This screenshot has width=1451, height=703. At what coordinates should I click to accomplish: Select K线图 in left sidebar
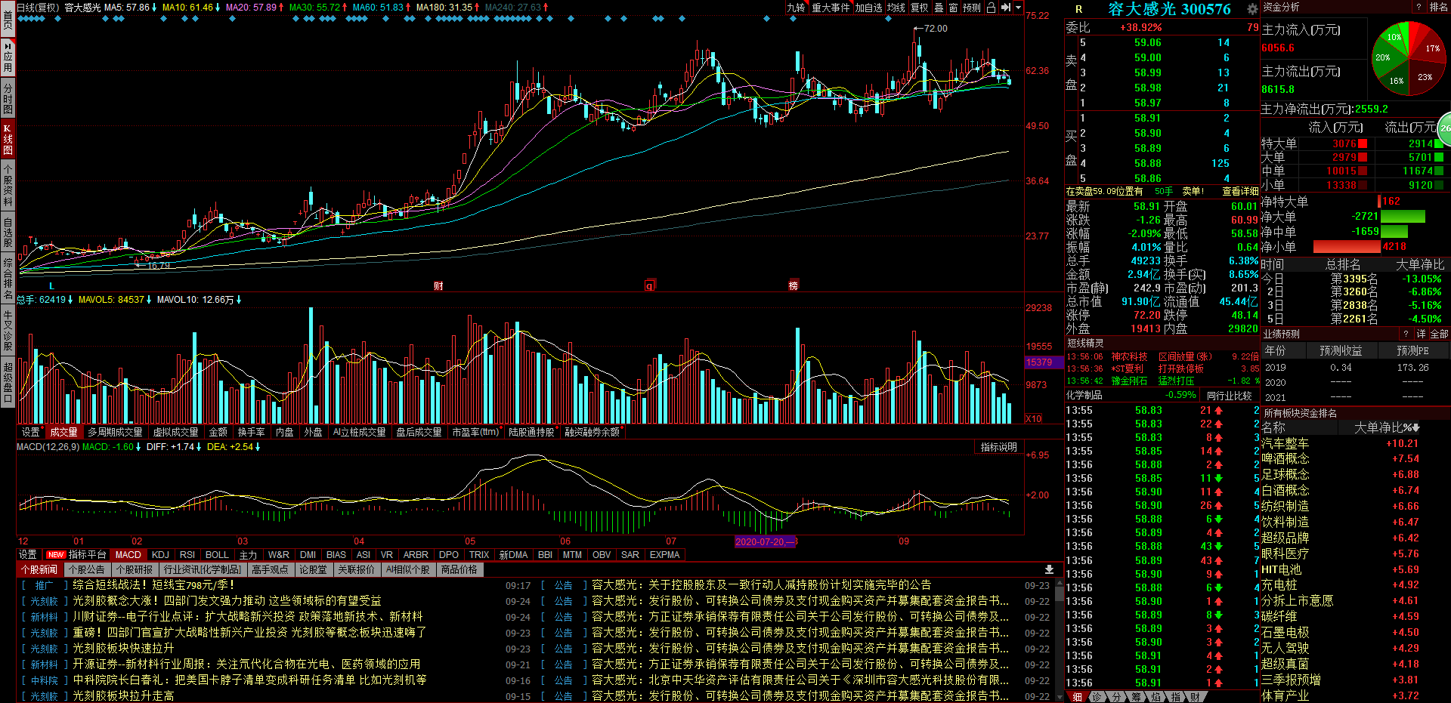click(x=8, y=138)
